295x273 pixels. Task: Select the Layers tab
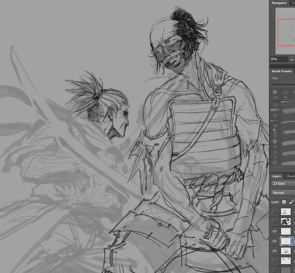[x=276, y=176]
